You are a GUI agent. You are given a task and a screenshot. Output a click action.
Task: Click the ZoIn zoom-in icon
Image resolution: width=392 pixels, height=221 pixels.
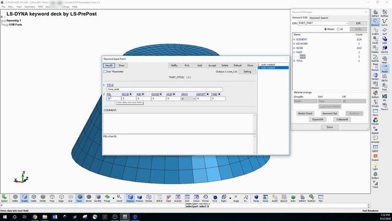click(x=187, y=198)
